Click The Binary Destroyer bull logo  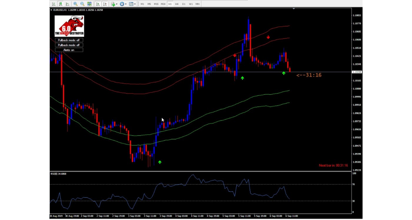pyautogui.click(x=69, y=26)
